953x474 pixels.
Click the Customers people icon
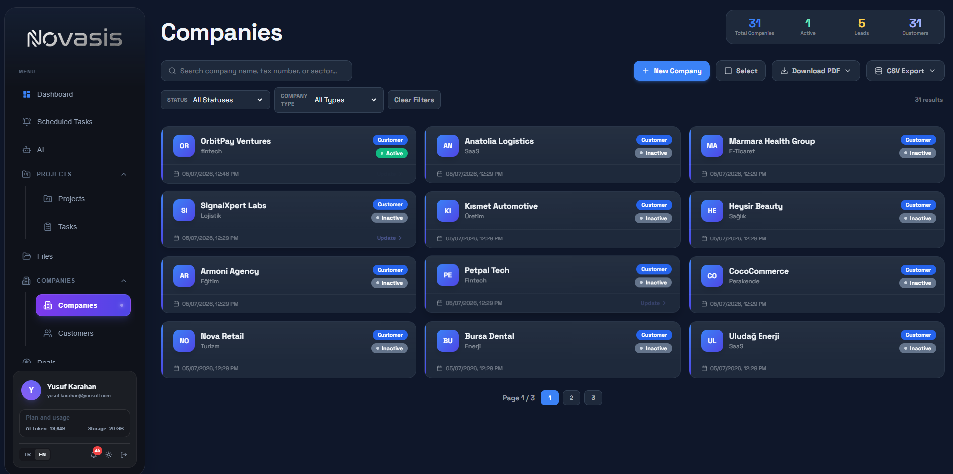point(48,333)
